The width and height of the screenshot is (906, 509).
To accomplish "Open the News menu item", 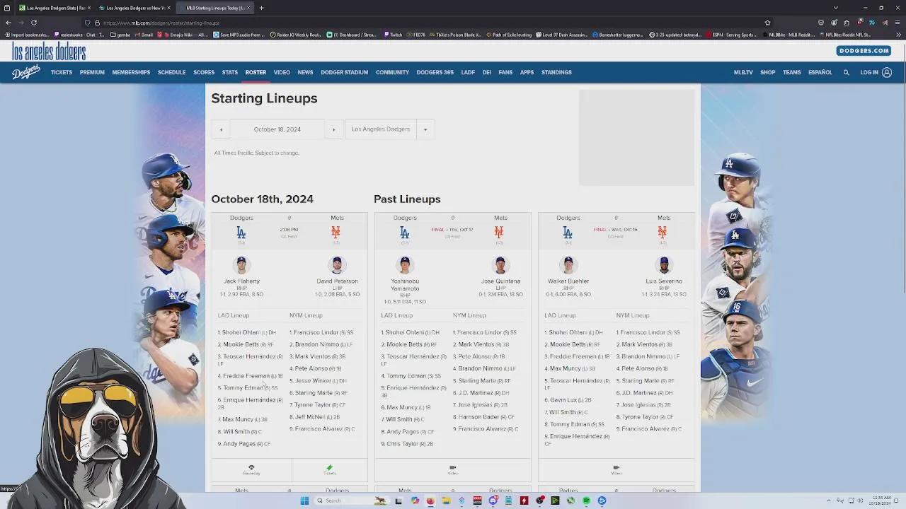I will click(x=305, y=72).
